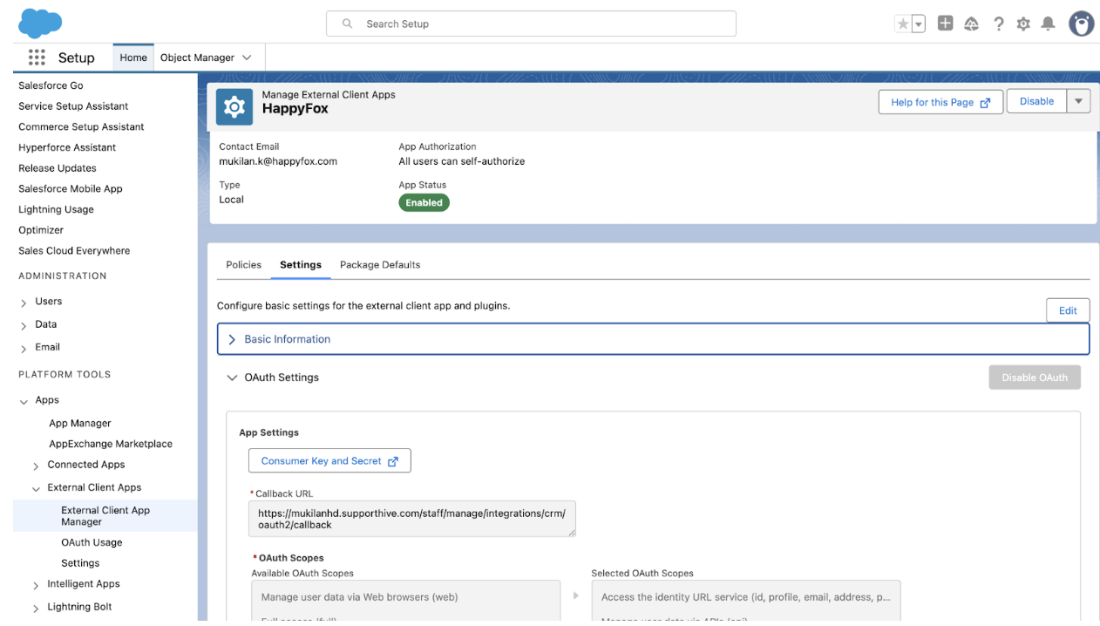Click the Trailhead guidance icon
Screen dimensions: 1100x626
971,24
